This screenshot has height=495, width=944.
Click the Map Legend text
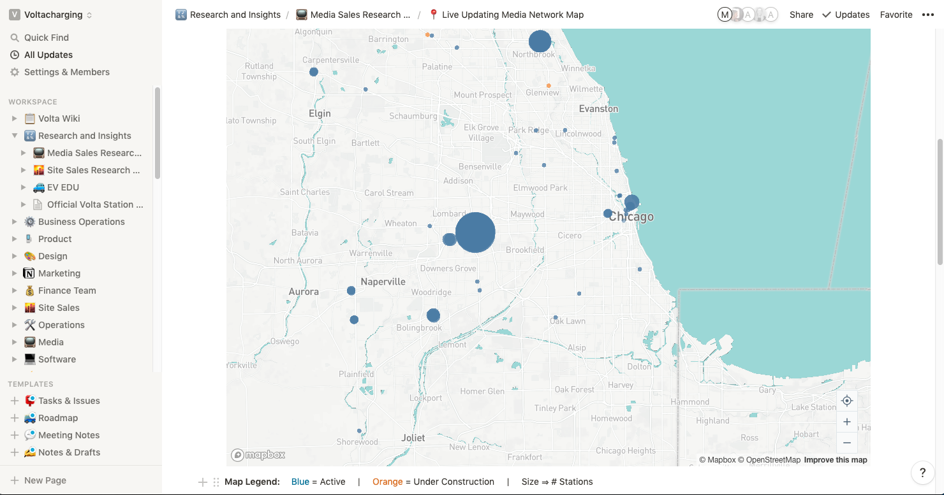(x=252, y=482)
